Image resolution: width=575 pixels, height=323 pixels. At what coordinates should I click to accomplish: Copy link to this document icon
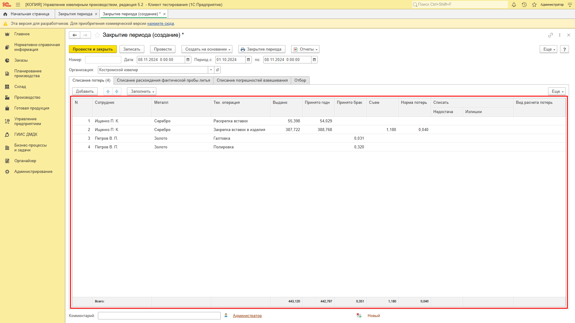coord(550,35)
